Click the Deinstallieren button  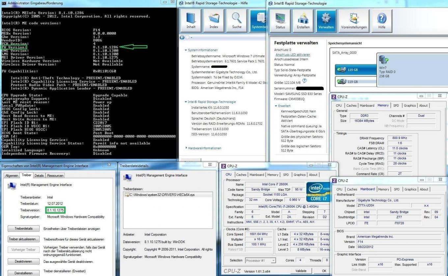(x=23, y=273)
